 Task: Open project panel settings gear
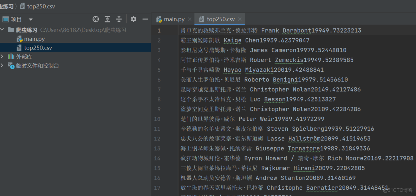[x=134, y=19]
